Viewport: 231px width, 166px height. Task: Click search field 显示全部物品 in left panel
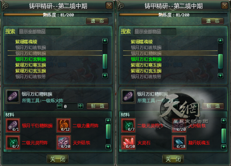(39, 32)
